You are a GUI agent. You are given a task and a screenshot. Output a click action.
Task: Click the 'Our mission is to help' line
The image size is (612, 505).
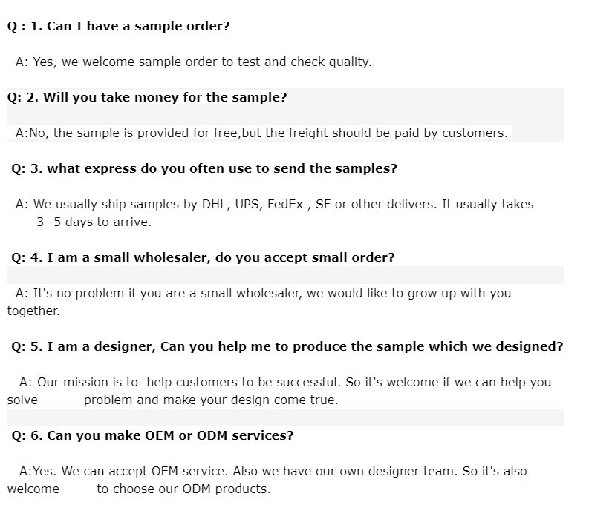[x=285, y=382]
